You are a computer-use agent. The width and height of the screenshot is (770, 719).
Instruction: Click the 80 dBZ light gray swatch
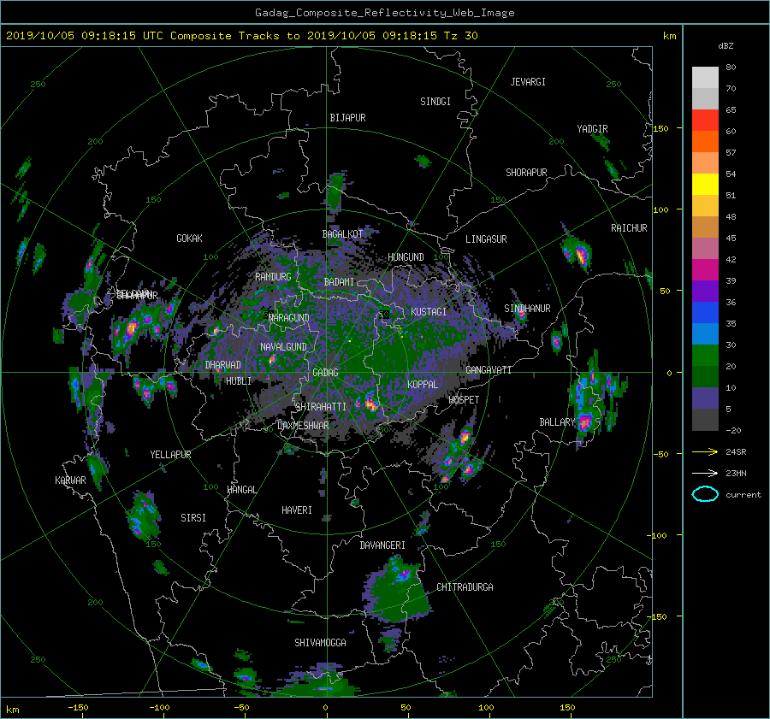coord(705,77)
